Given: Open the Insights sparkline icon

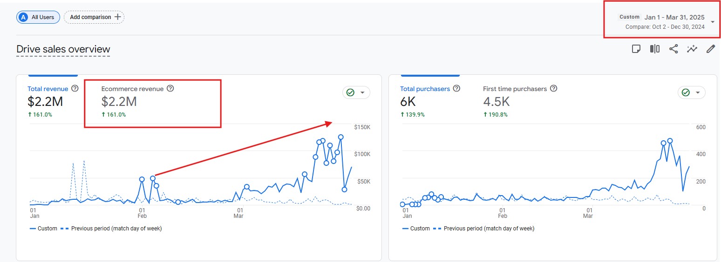Looking at the screenshot, I should tap(692, 49).
